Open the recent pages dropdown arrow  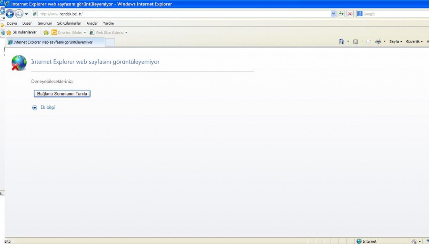coord(26,14)
